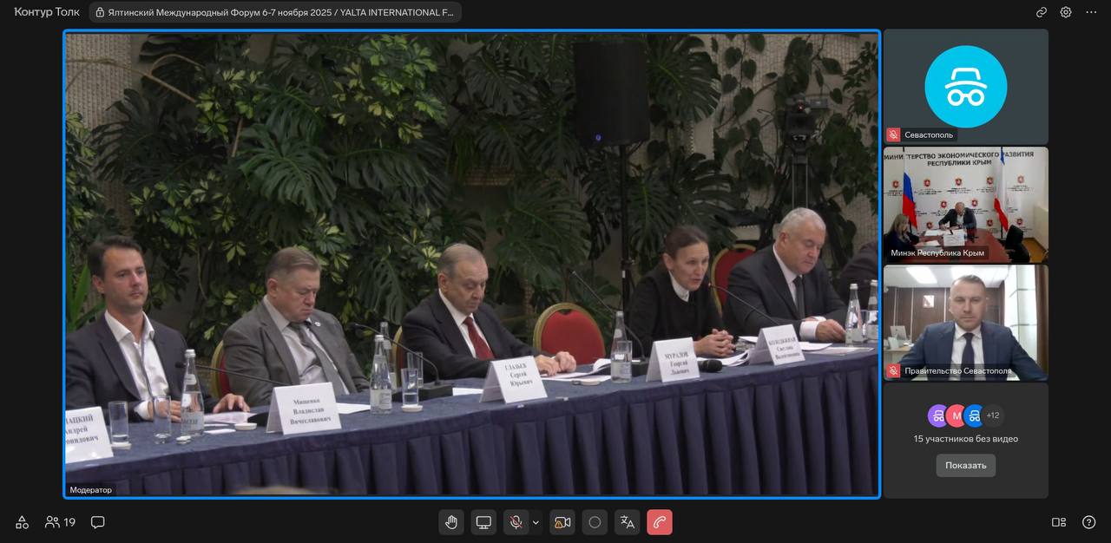Open the participants list showing 19
Image resolution: width=1111 pixels, height=543 pixels.
coord(61,522)
